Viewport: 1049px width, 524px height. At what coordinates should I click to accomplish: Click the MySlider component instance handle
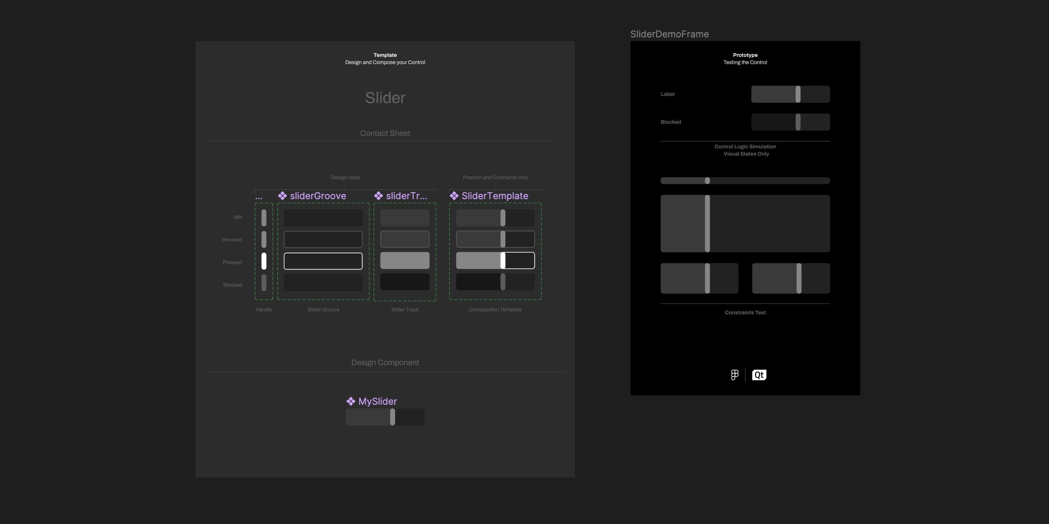393,417
